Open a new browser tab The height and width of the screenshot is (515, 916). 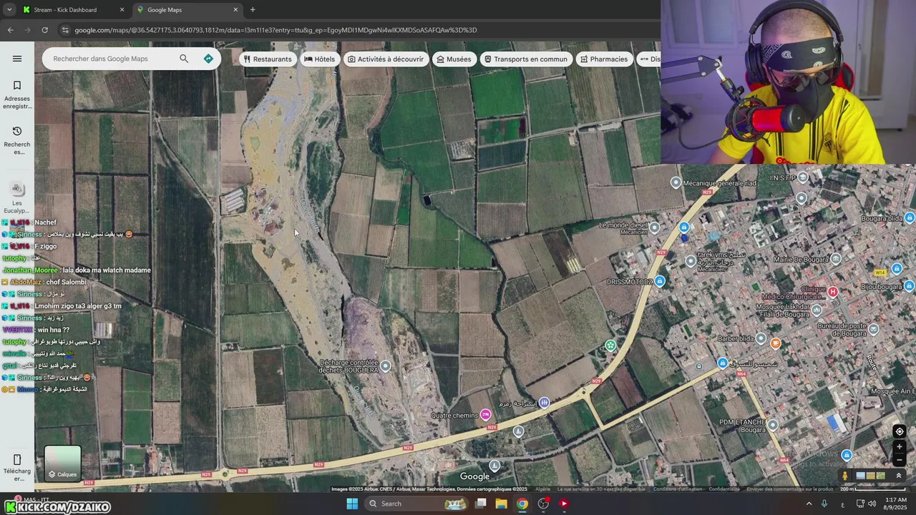[x=253, y=10]
